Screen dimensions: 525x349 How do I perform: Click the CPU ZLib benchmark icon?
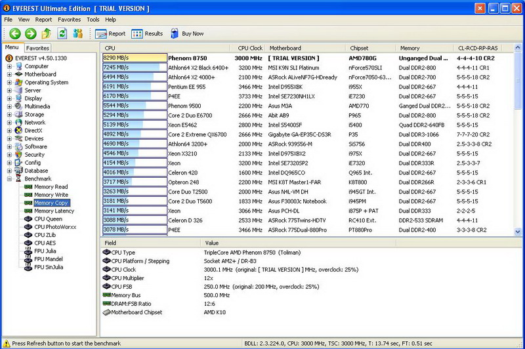point(28,235)
